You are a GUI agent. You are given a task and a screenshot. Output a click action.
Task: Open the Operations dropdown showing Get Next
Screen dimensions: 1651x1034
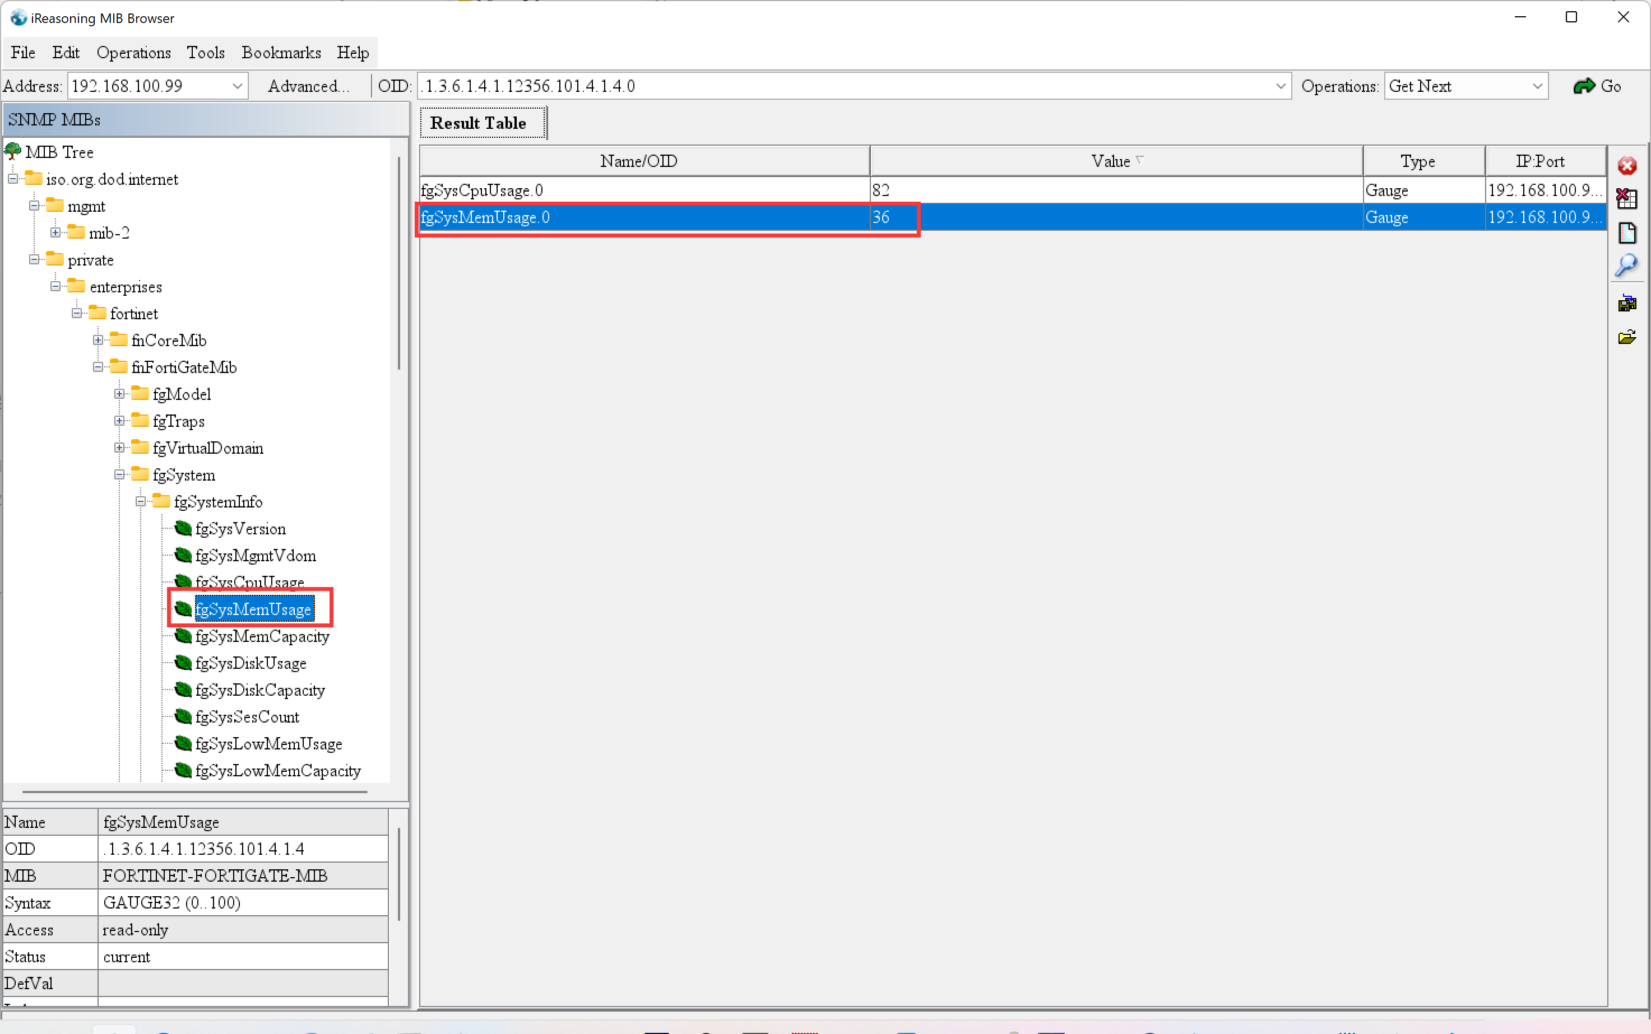tap(1537, 86)
